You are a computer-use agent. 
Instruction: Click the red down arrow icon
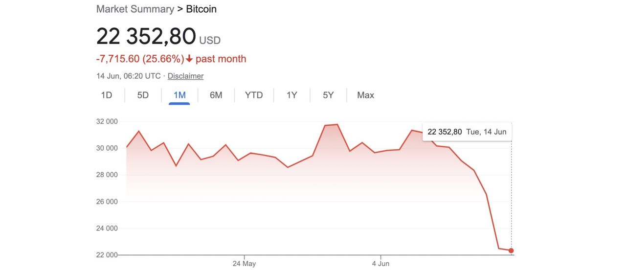point(189,59)
